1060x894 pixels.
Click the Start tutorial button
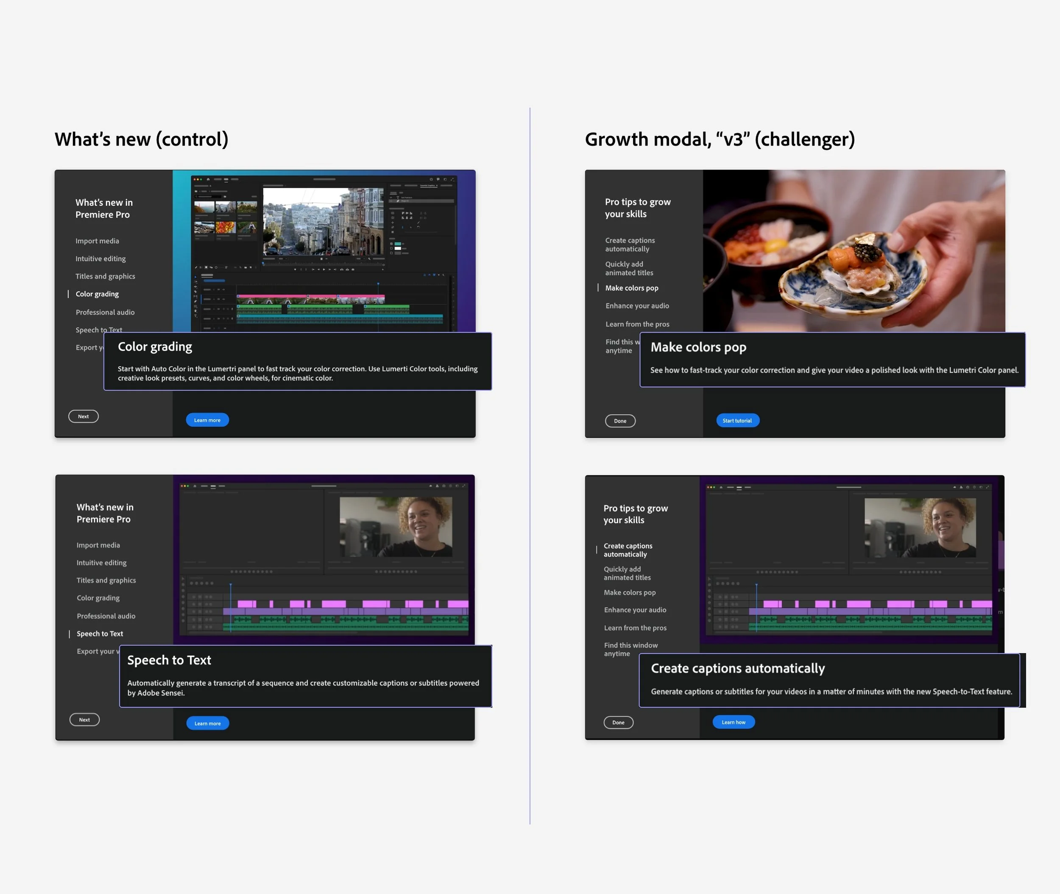point(737,421)
